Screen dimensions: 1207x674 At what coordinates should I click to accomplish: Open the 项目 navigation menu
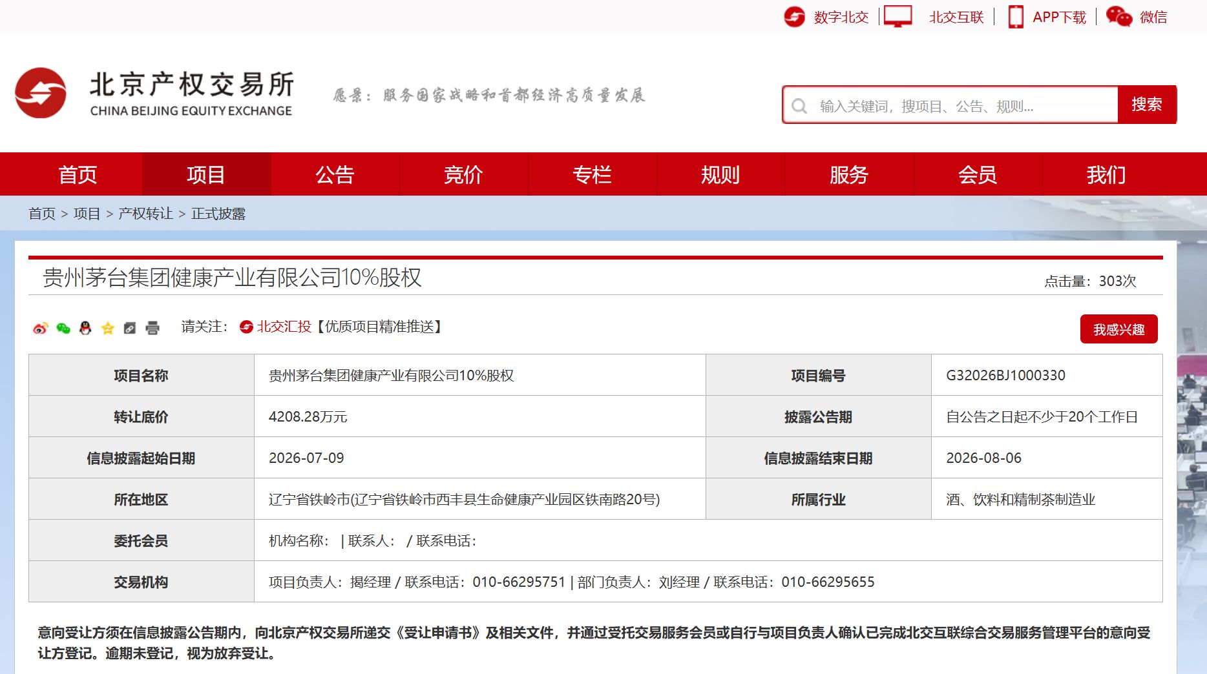coord(206,174)
